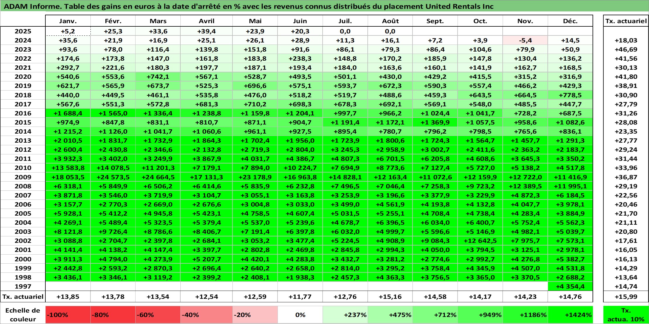
Task: Click the Août column header
Action: tap(390, 21)
